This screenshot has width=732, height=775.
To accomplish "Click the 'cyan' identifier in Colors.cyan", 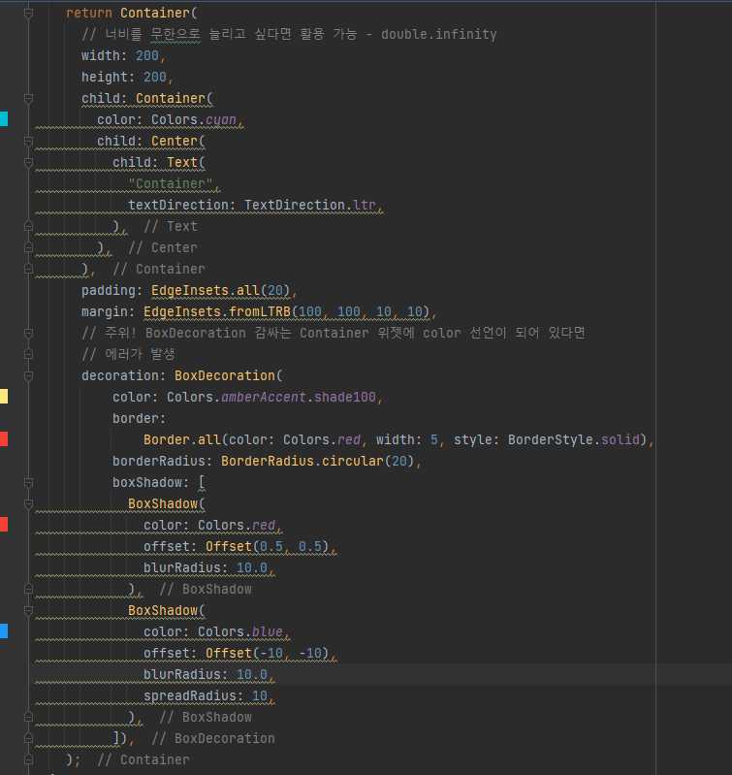I will coord(221,120).
